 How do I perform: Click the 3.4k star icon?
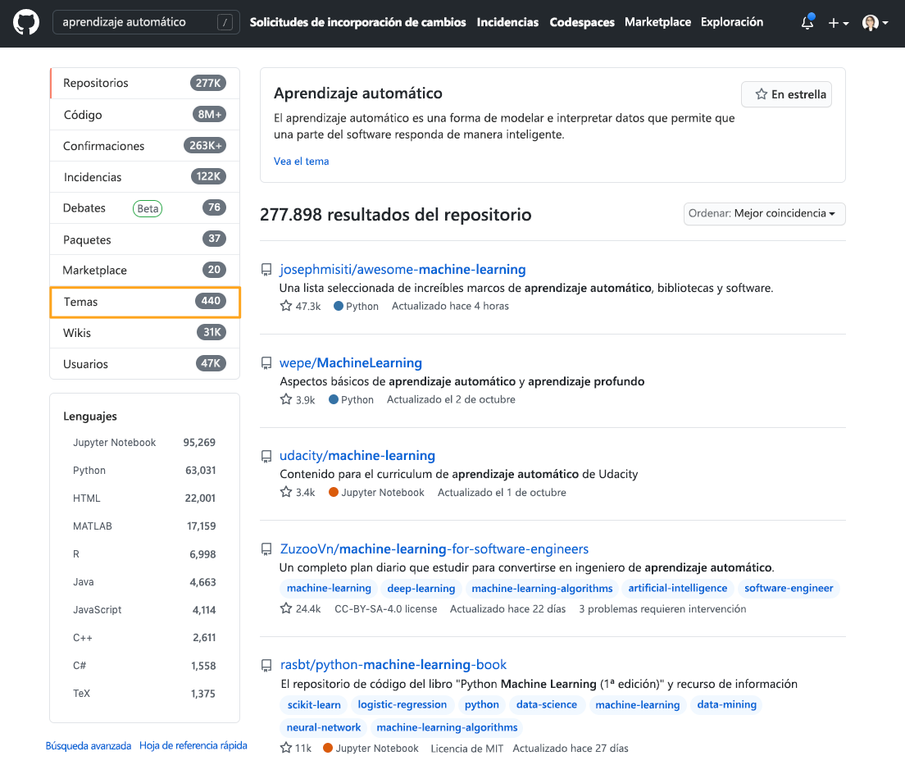pyautogui.click(x=286, y=492)
